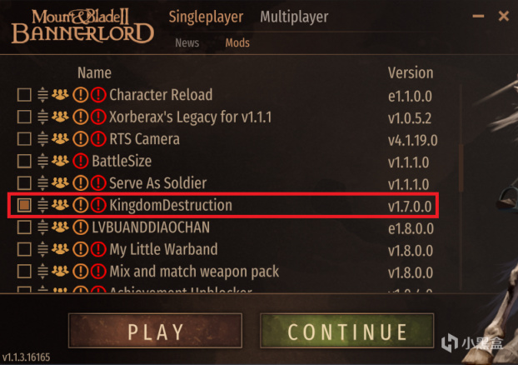Click the mod list vertical scrollbar
Screen dimensions: 518x365
click(x=461, y=168)
